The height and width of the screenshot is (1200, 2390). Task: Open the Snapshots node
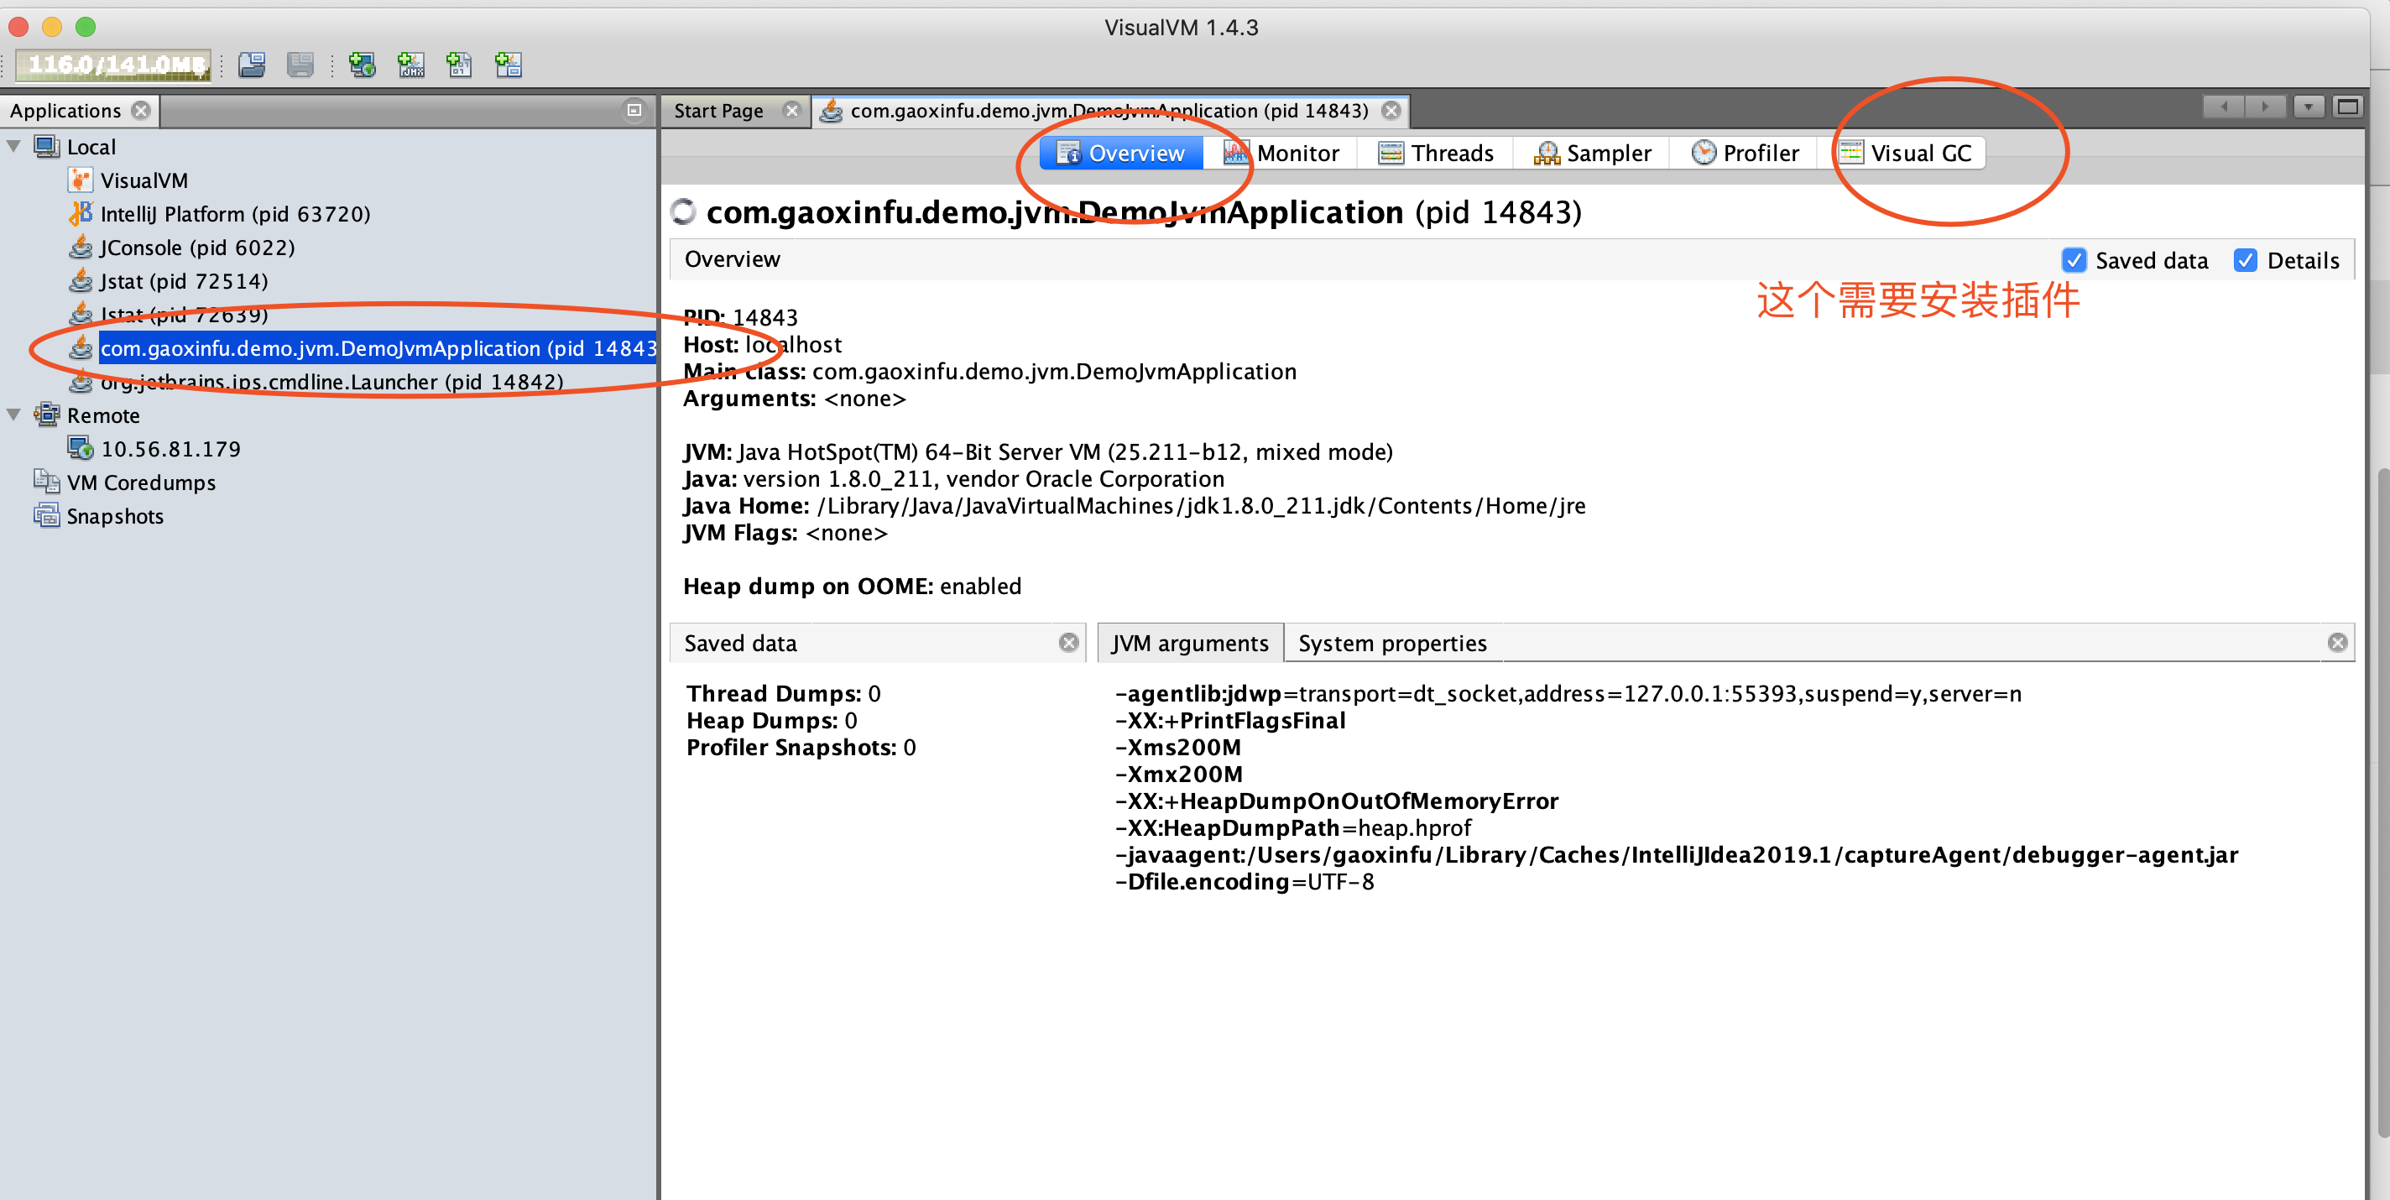(114, 516)
